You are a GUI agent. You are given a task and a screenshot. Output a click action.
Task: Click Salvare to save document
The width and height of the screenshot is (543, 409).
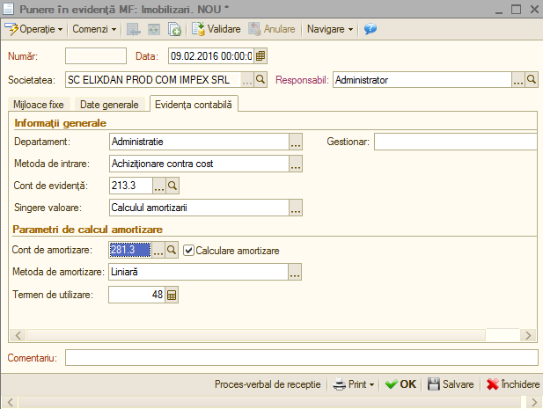point(451,384)
